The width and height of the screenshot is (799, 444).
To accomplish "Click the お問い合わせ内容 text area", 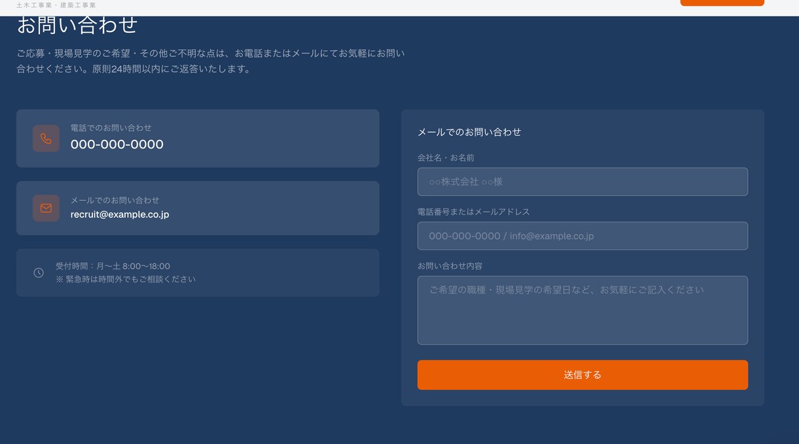I will [582, 310].
